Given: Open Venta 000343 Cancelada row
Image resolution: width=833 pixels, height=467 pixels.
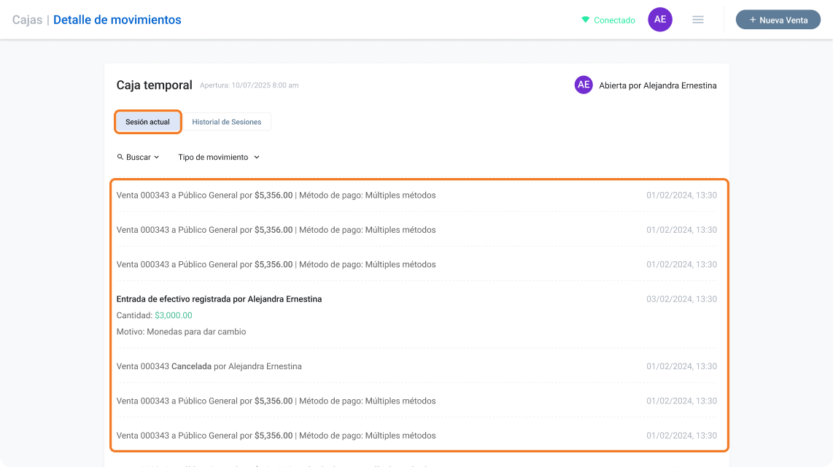Looking at the screenshot, I should (417, 366).
